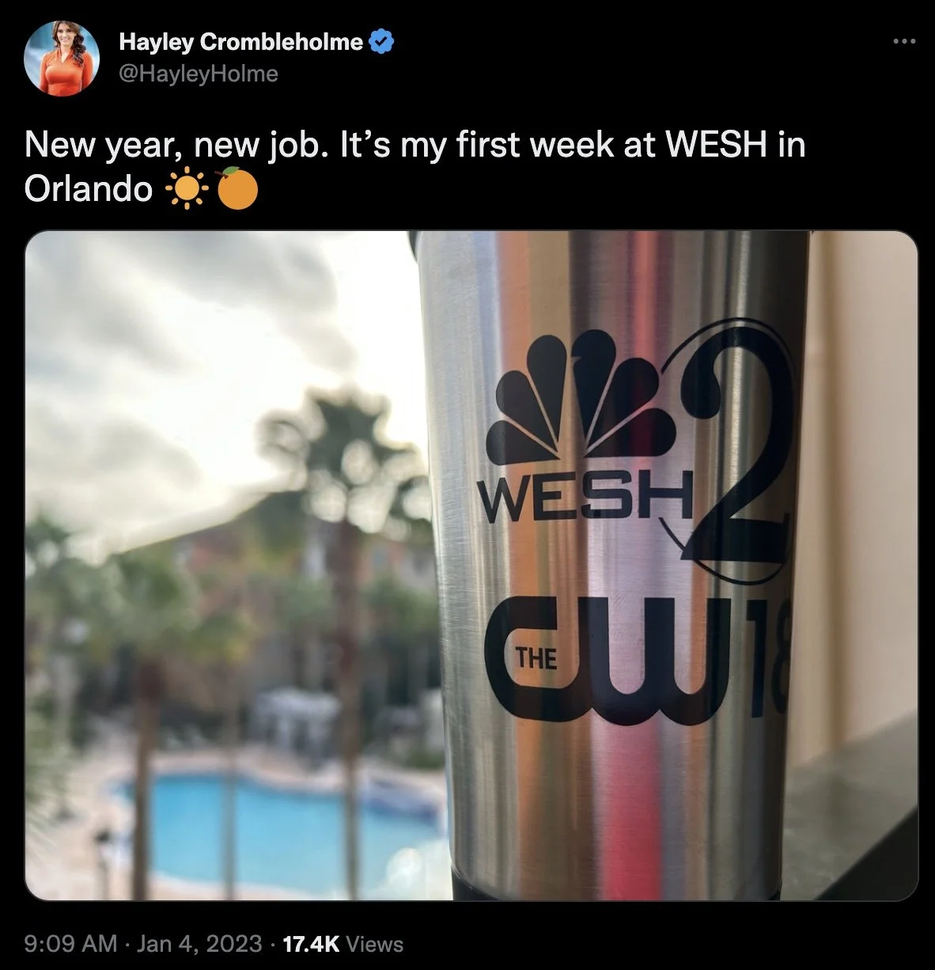This screenshot has height=970, width=935.
Task: Click the sun emoji in the tweet
Action: tap(186, 189)
